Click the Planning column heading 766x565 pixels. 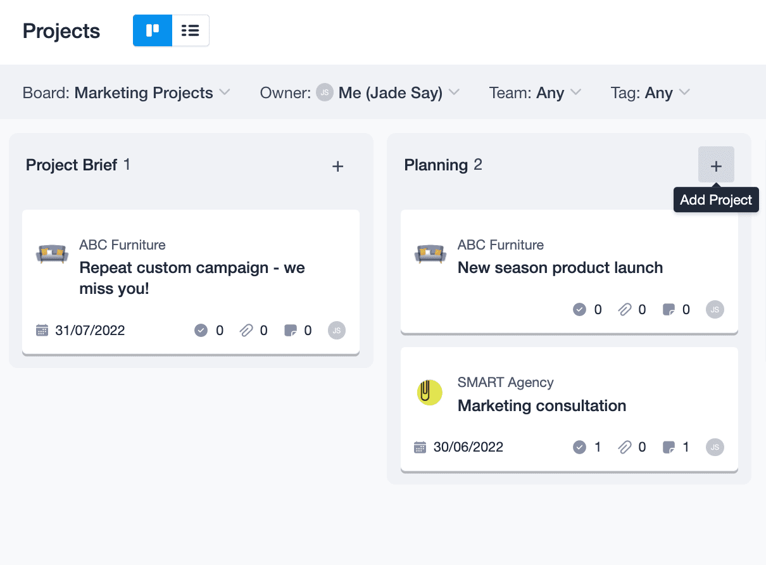tap(436, 165)
